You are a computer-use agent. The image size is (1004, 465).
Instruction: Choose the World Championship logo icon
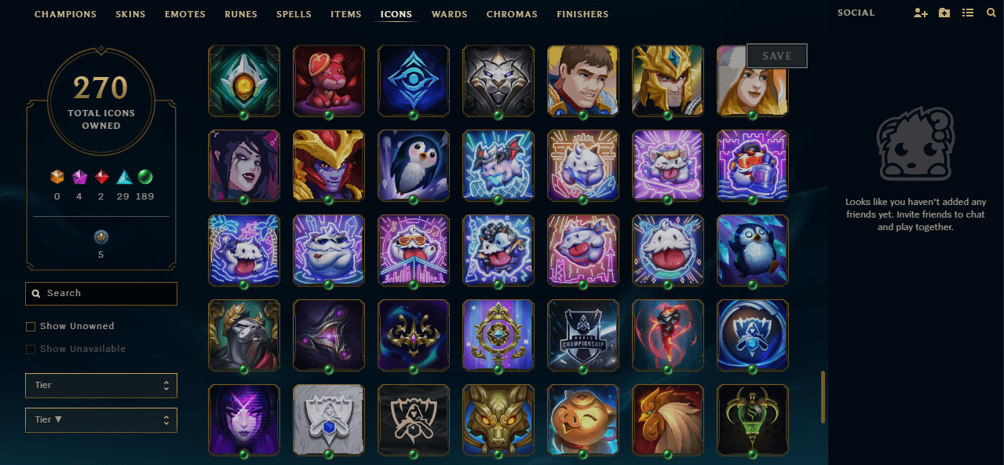[x=583, y=335]
